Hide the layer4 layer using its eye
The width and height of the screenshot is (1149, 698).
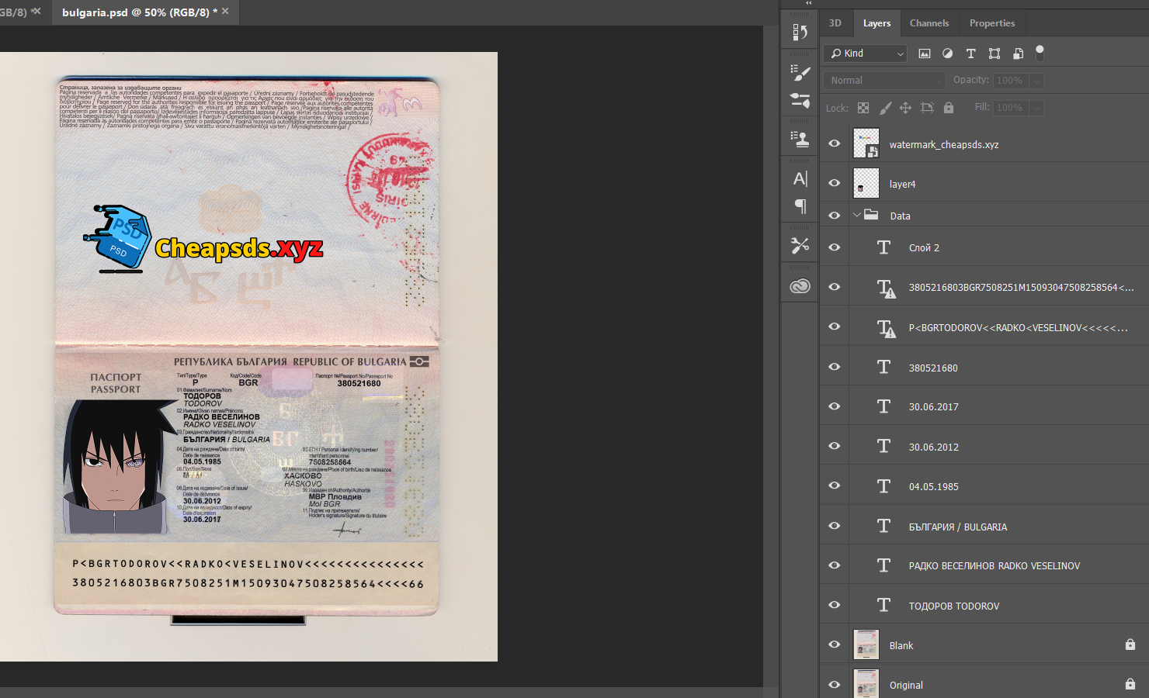[x=835, y=183]
